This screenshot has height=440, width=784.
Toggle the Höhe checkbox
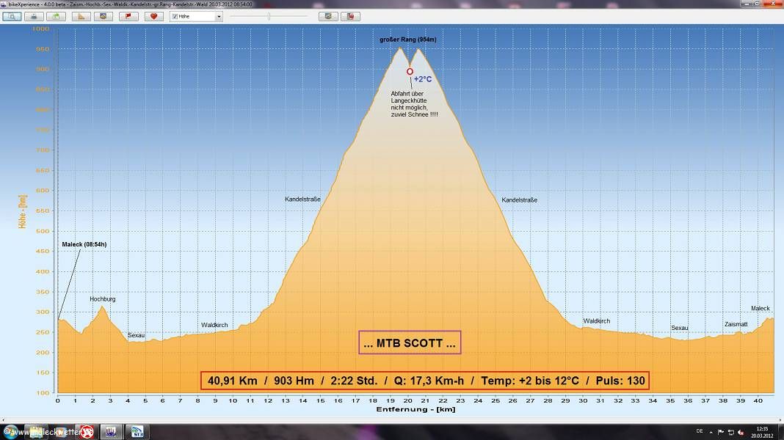tap(175, 16)
